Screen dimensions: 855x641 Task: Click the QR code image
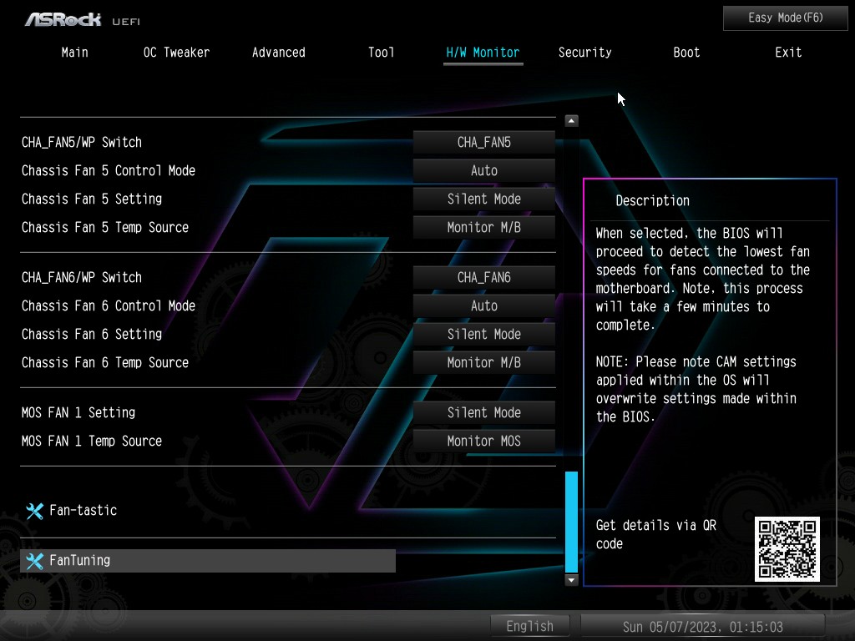(x=787, y=548)
